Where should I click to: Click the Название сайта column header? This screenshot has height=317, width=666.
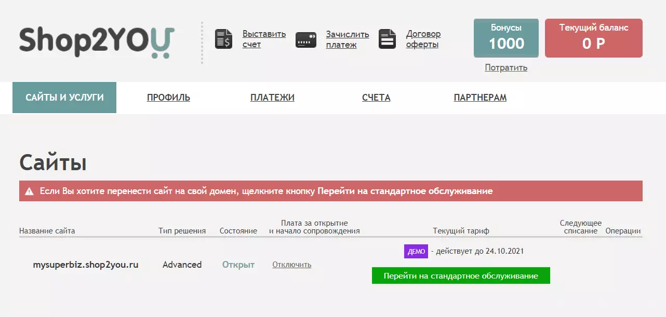point(47,231)
